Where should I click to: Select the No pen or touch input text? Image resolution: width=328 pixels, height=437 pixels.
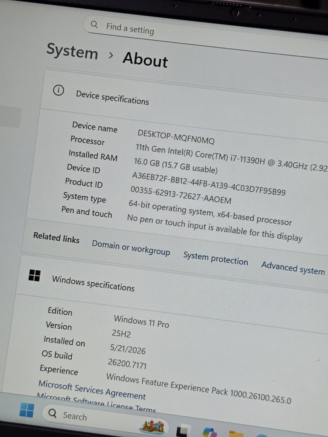215,228
